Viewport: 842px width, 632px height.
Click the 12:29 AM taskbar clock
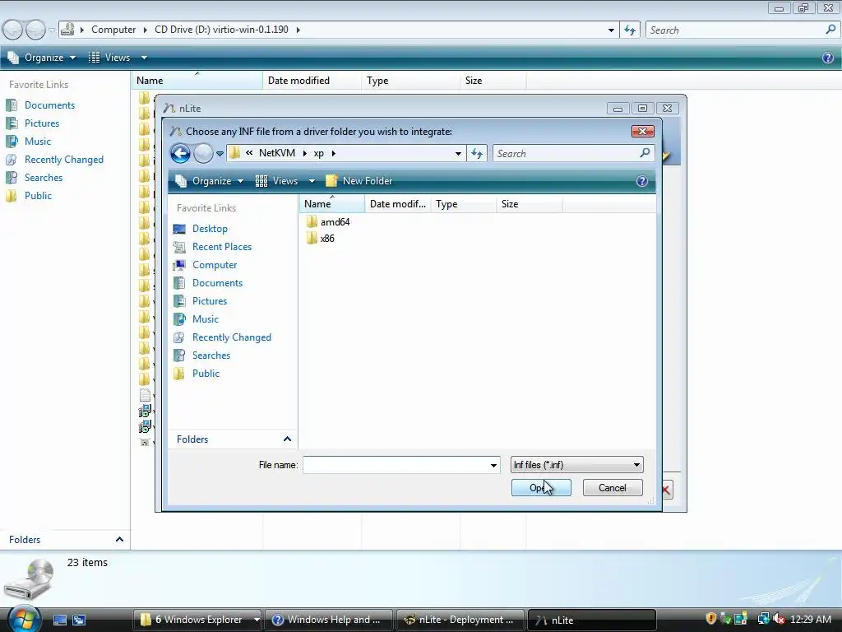point(811,620)
